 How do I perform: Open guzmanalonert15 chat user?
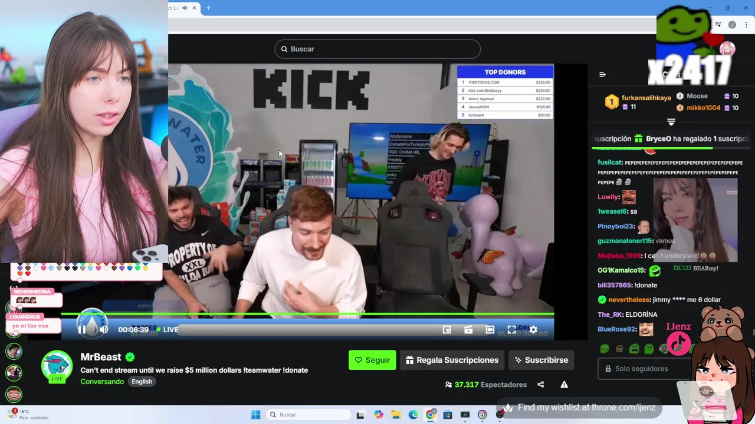(625, 241)
